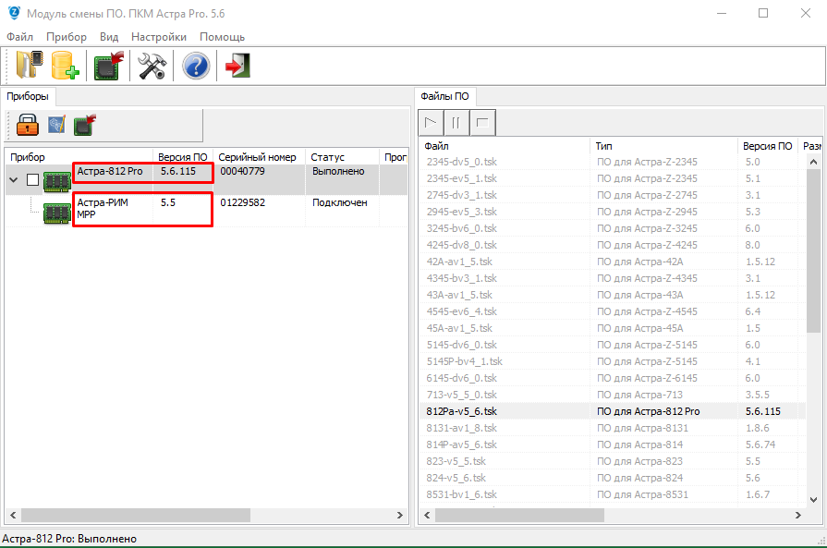Screen dimensions: 827x548
Task: Click the files panel scroll right arrow
Action: pos(798,515)
